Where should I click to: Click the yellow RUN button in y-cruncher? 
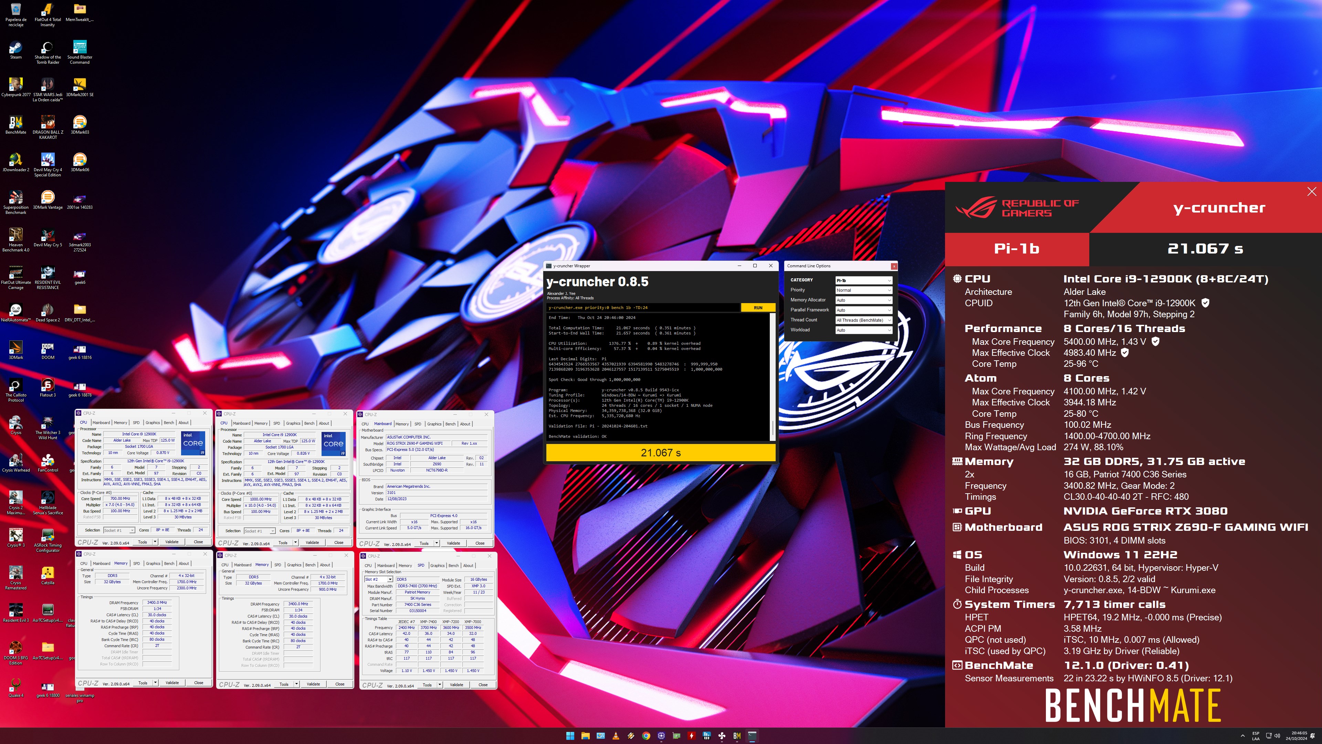tap(758, 308)
